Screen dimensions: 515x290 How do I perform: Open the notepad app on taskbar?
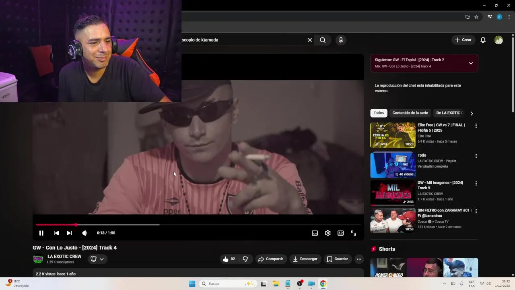[x=288, y=284]
